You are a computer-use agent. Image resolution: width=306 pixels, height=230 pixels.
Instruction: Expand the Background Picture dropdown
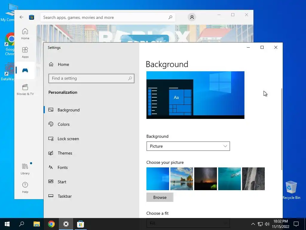click(188, 146)
